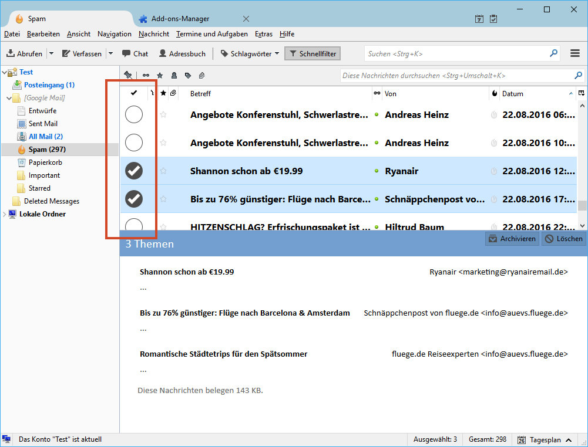Open the Abrufen dropdown arrow

[x=51, y=53]
